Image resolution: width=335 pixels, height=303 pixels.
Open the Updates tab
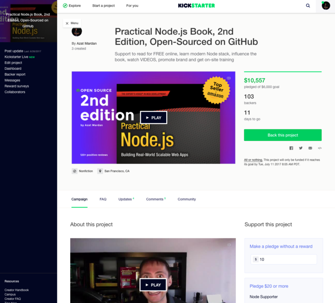(x=126, y=199)
